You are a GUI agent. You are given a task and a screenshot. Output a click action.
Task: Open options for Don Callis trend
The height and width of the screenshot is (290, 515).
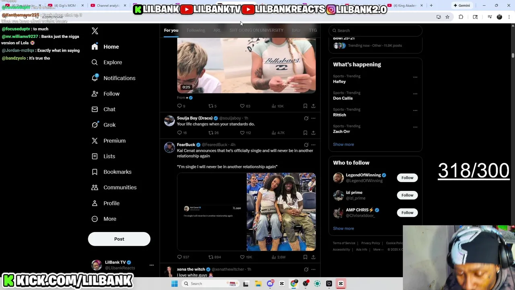tap(415, 94)
